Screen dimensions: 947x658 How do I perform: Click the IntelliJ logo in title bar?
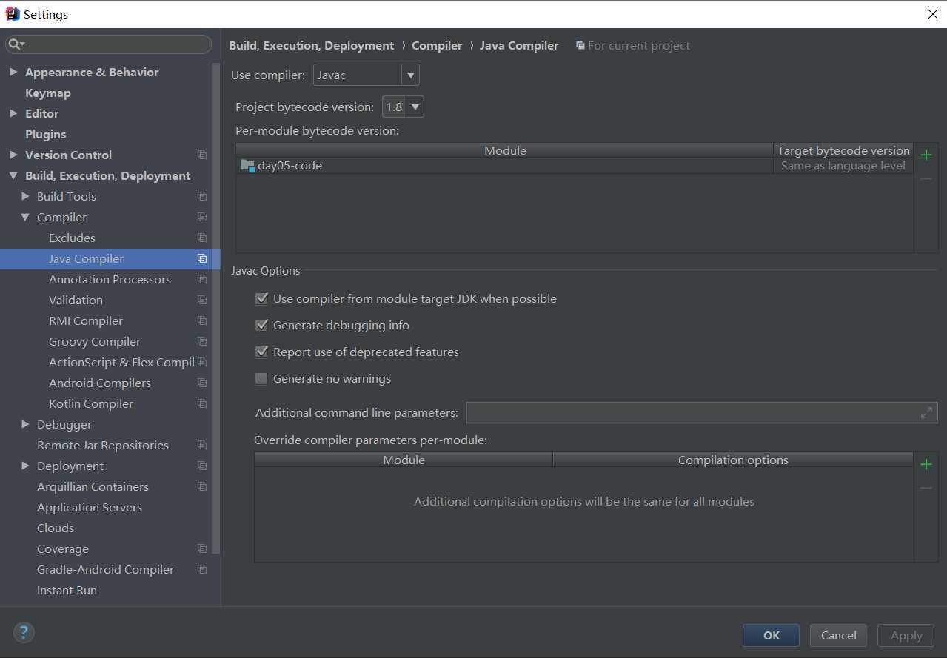(x=12, y=14)
